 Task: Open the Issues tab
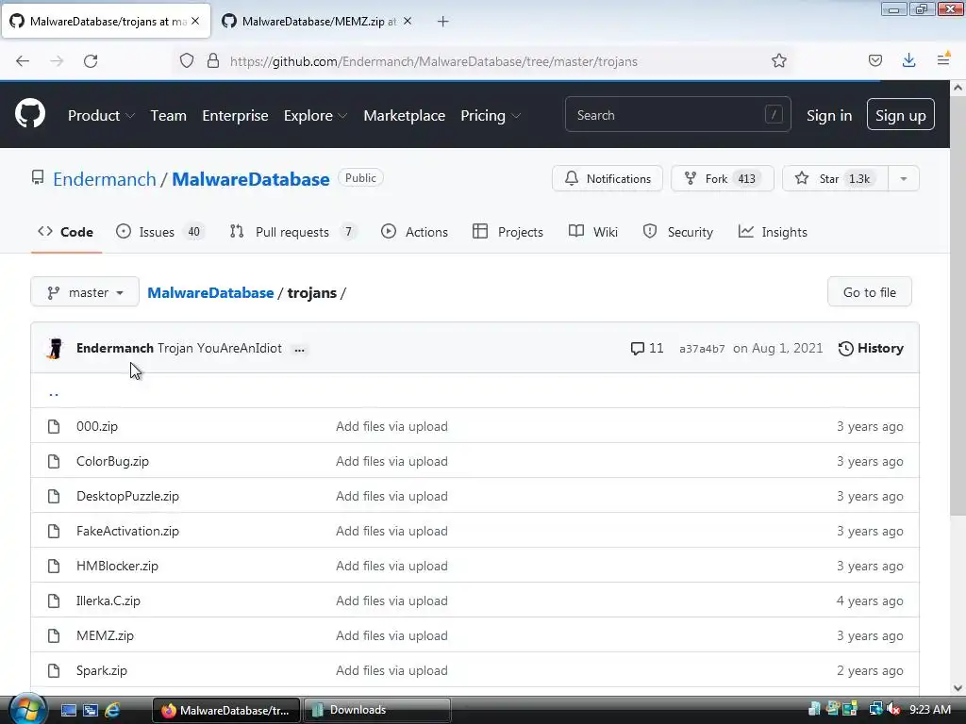[x=158, y=232]
